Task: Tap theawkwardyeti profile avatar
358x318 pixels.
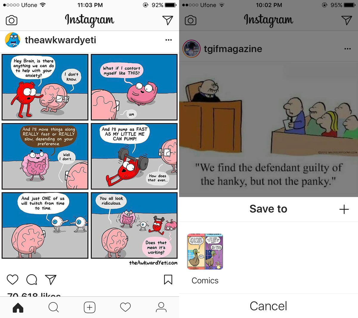Action: point(13,40)
